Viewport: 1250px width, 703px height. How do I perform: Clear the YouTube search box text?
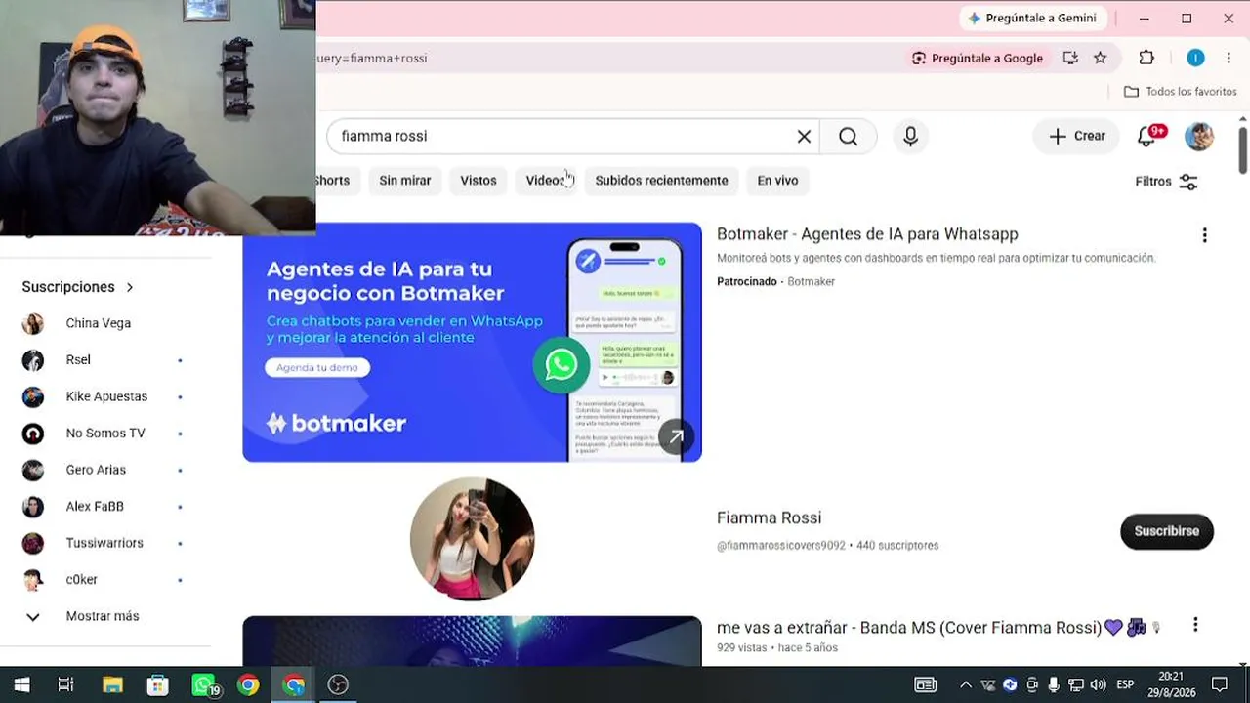tap(804, 137)
